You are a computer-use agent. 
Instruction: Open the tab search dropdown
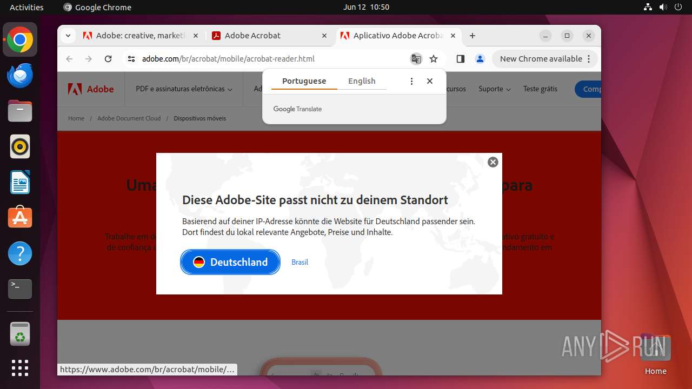(x=68, y=36)
